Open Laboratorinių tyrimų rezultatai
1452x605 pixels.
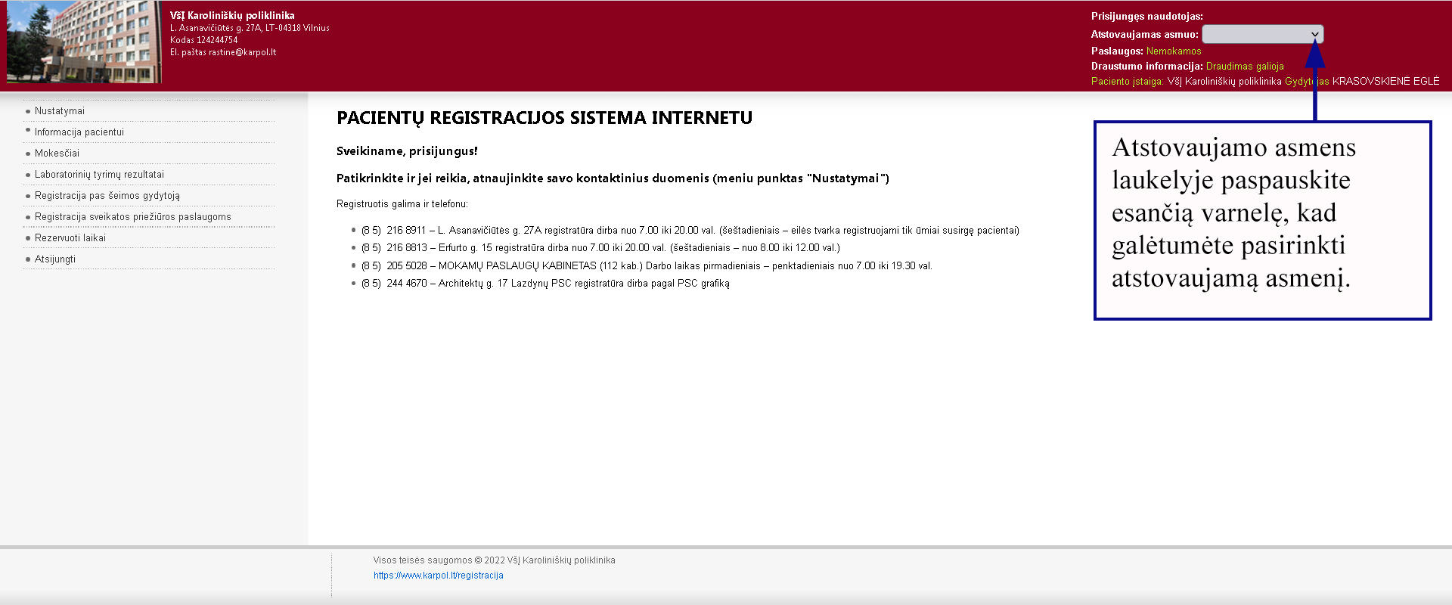tap(99, 175)
